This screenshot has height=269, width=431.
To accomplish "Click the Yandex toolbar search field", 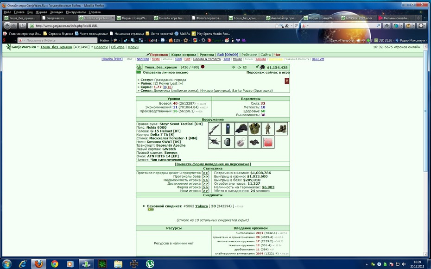I will click(x=57, y=40).
